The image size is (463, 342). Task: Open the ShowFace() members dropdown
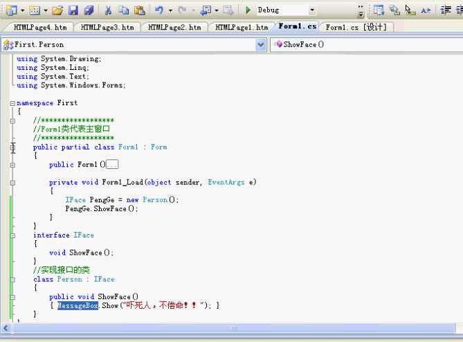click(x=367, y=45)
